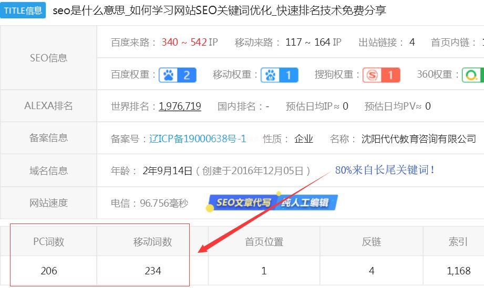Click the Baidu traffic 340 ~ 542 value
Screen dimensions: 484x288
[x=184, y=42]
